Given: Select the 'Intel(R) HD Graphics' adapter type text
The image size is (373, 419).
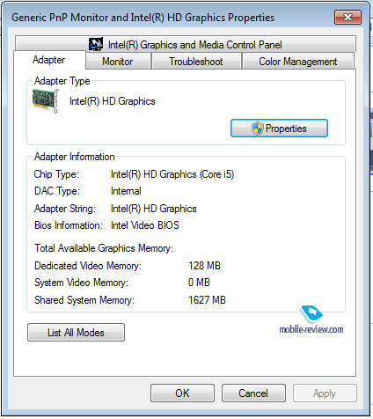Looking at the screenshot, I should click(x=113, y=101).
